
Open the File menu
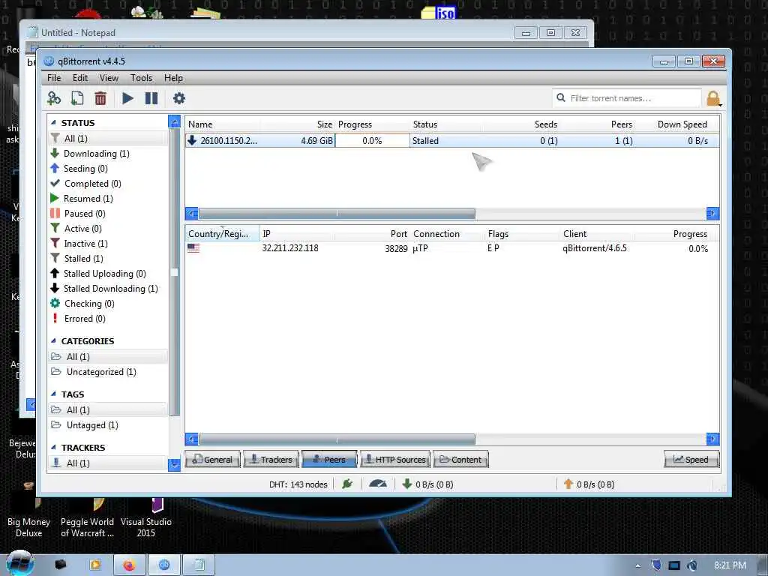54,78
